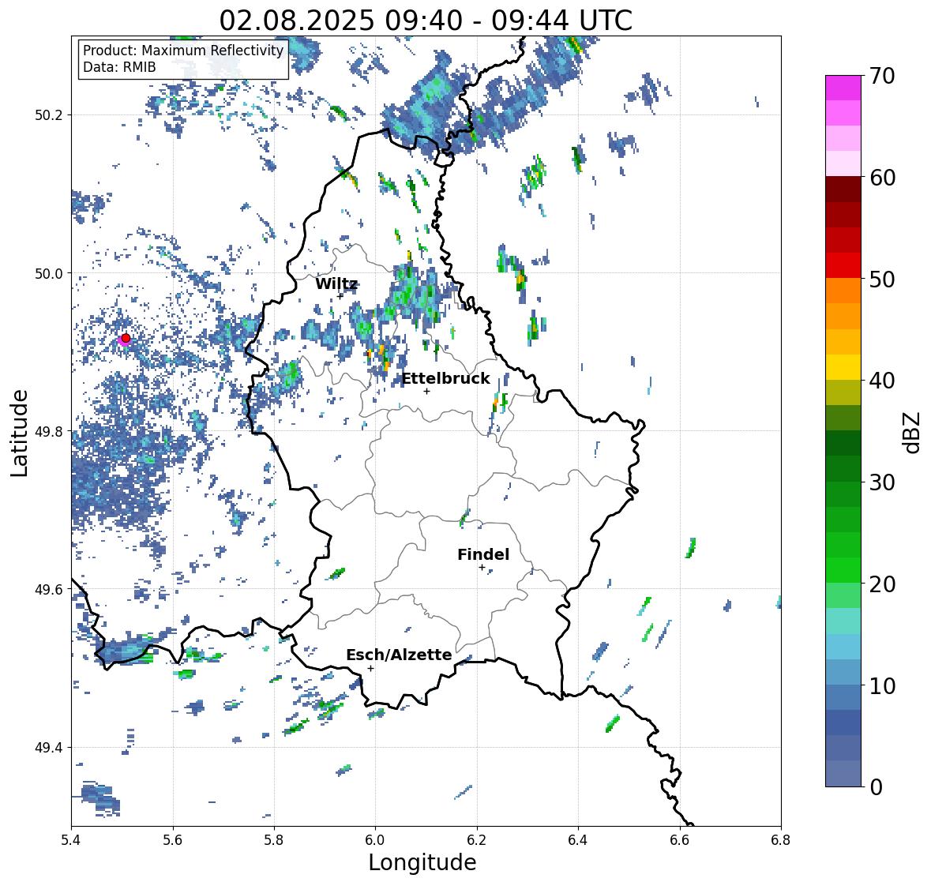
Task: Click the 49.6 latitude tick label
Action: coord(51,589)
